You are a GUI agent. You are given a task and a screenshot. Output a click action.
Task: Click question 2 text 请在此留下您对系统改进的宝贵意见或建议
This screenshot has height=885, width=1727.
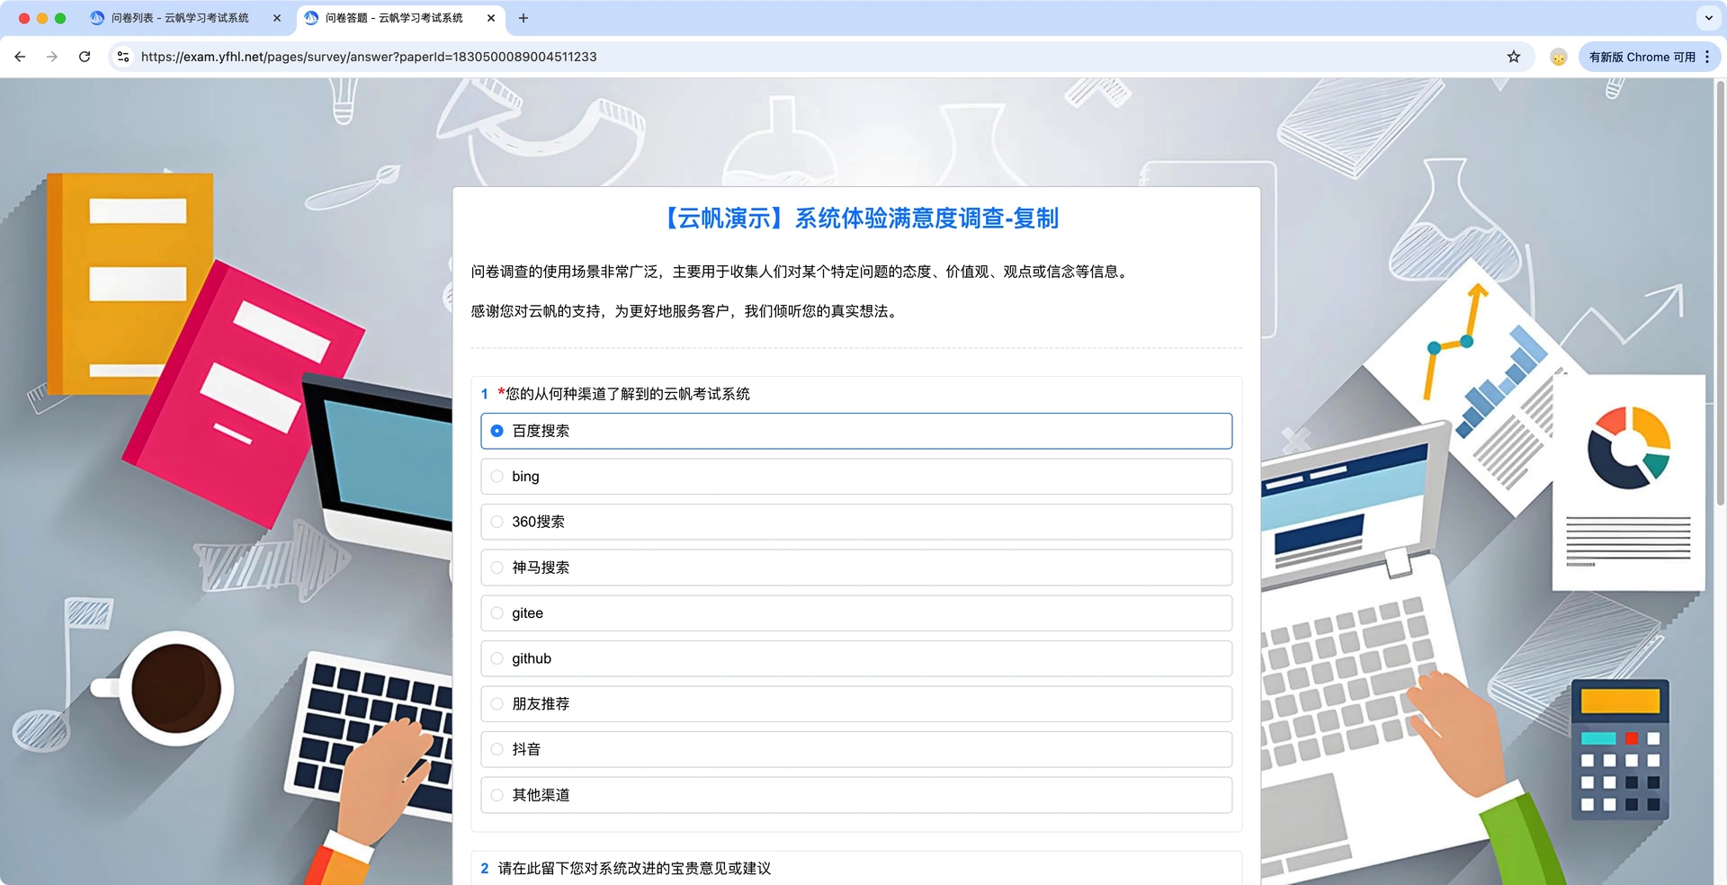point(634,869)
